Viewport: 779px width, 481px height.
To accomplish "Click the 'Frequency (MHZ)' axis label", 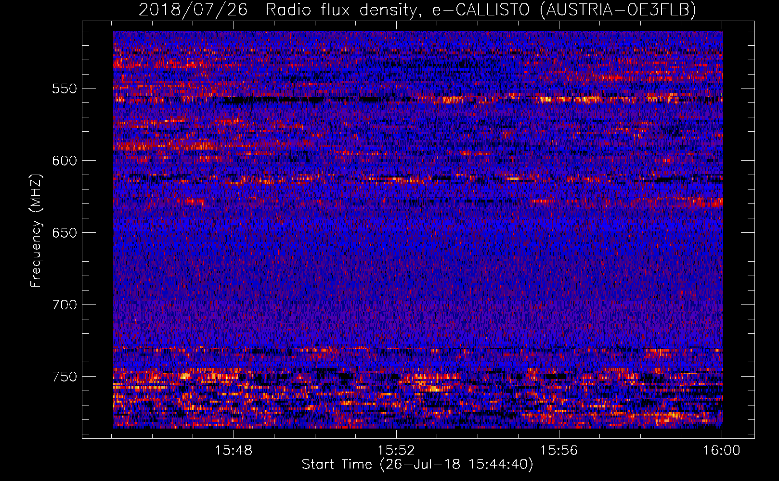I will [36, 230].
